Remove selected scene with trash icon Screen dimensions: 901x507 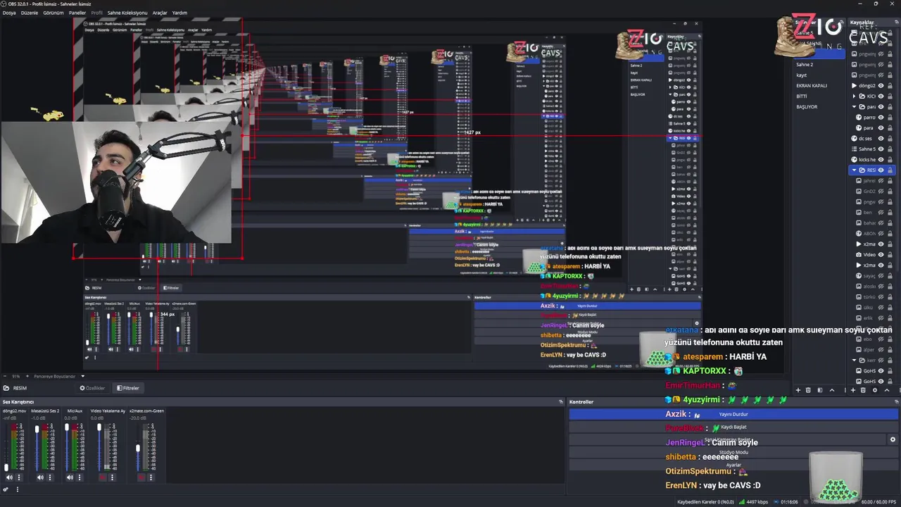click(x=808, y=390)
